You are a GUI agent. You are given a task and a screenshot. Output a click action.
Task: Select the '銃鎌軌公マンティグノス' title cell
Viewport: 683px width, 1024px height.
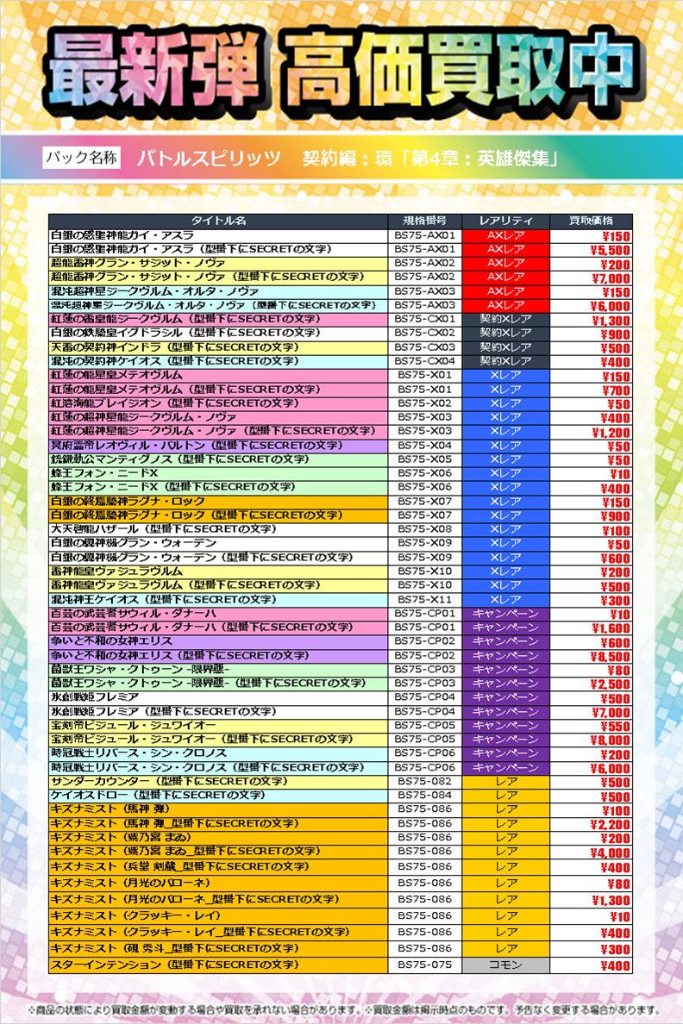(217, 459)
